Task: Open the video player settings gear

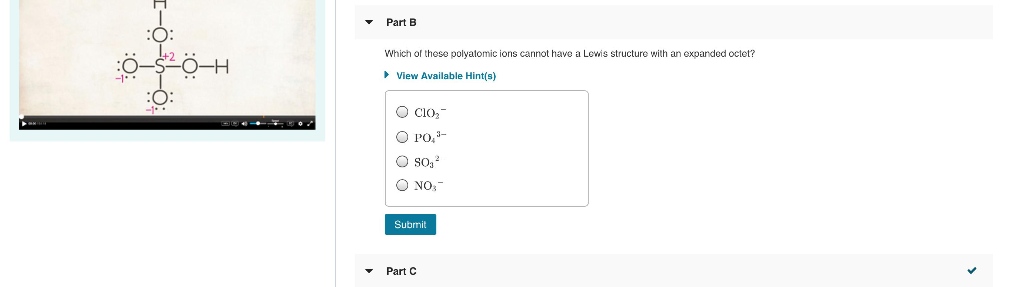Action: click(300, 124)
